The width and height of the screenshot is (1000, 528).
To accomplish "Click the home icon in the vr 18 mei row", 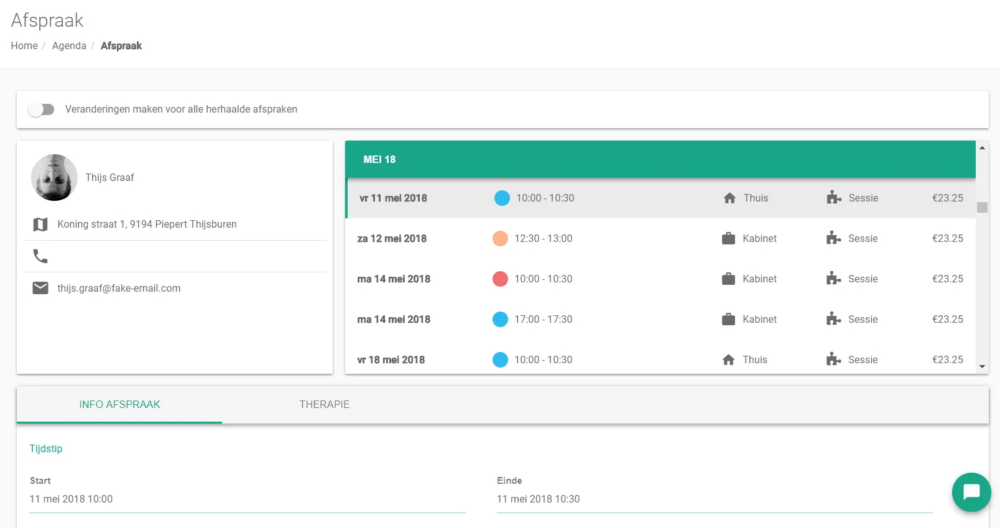I will (728, 360).
